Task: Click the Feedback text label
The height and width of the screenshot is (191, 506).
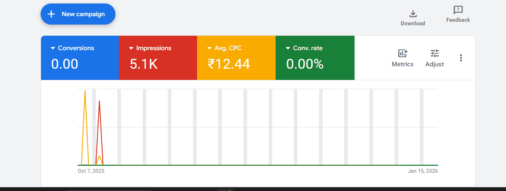Action: click(x=458, y=20)
